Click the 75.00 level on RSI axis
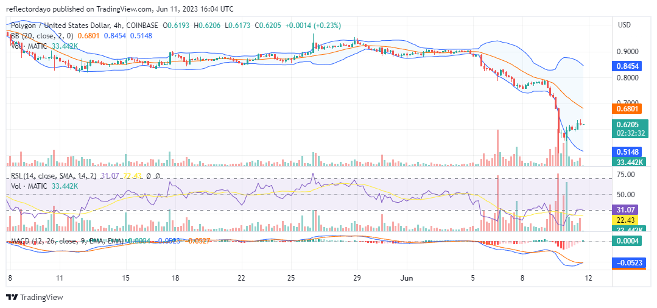Image resolution: width=657 pixels, height=308 pixels. click(x=627, y=174)
